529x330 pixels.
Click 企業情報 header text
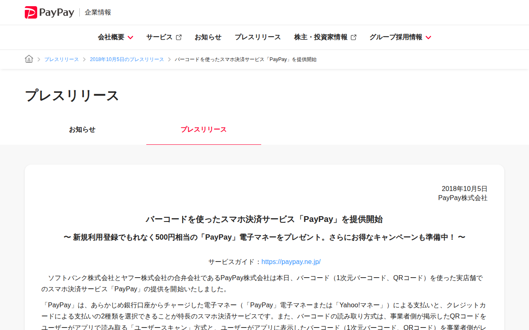(x=98, y=12)
